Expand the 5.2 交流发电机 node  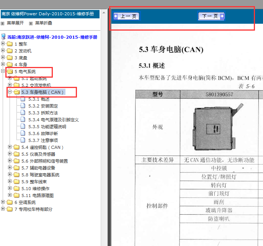click(x=10, y=85)
